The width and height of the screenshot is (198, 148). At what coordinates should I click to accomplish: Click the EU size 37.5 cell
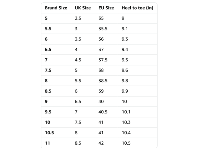pos(103,60)
